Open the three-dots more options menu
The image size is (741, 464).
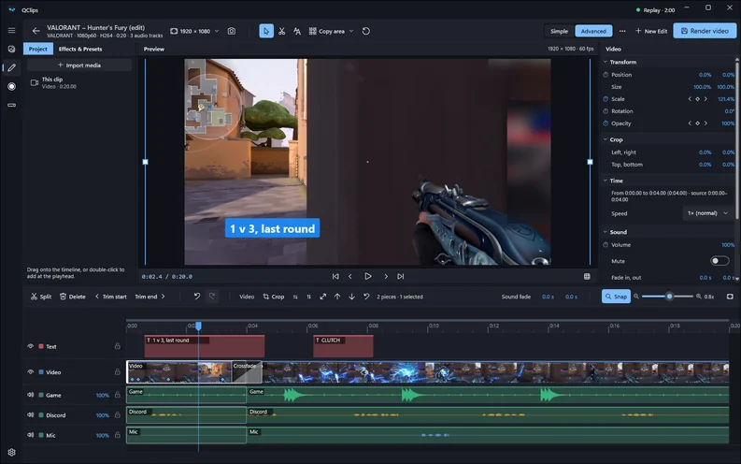[x=622, y=31]
